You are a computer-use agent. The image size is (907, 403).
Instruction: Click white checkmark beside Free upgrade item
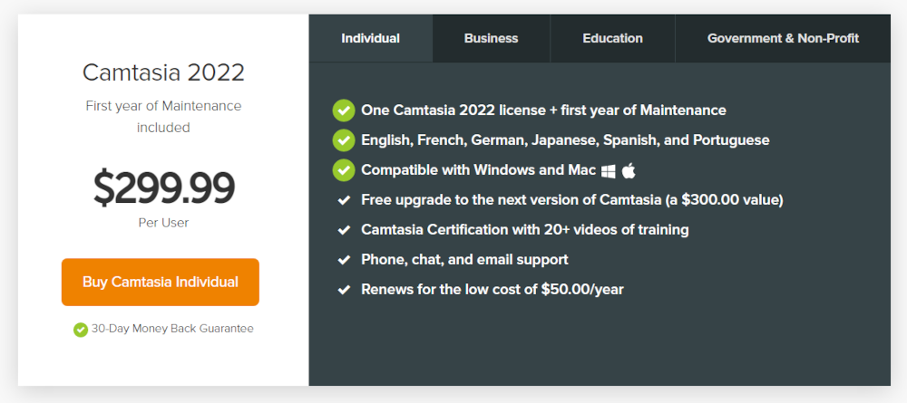tap(344, 200)
